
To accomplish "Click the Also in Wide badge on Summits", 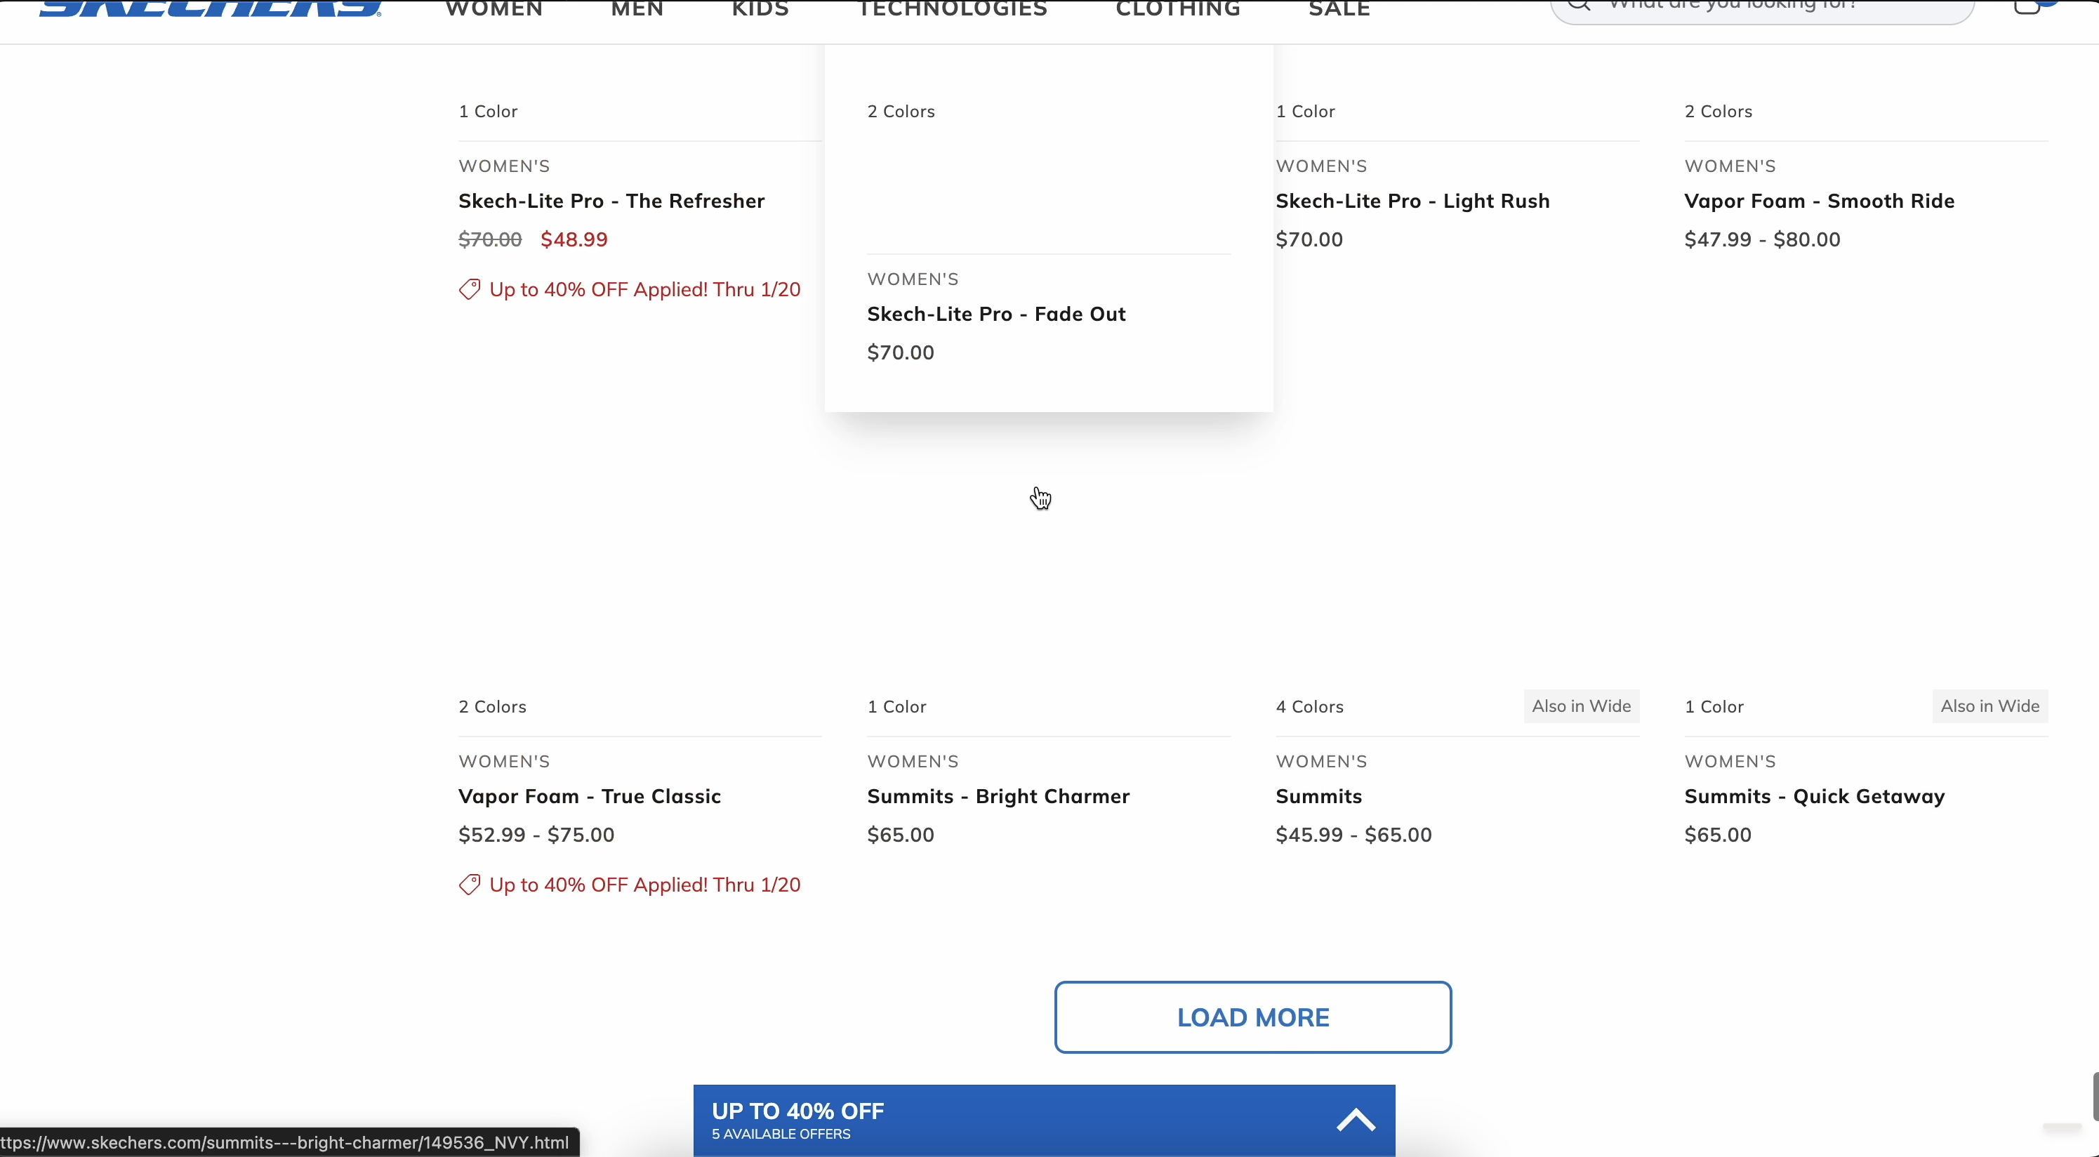I will [x=1580, y=706].
